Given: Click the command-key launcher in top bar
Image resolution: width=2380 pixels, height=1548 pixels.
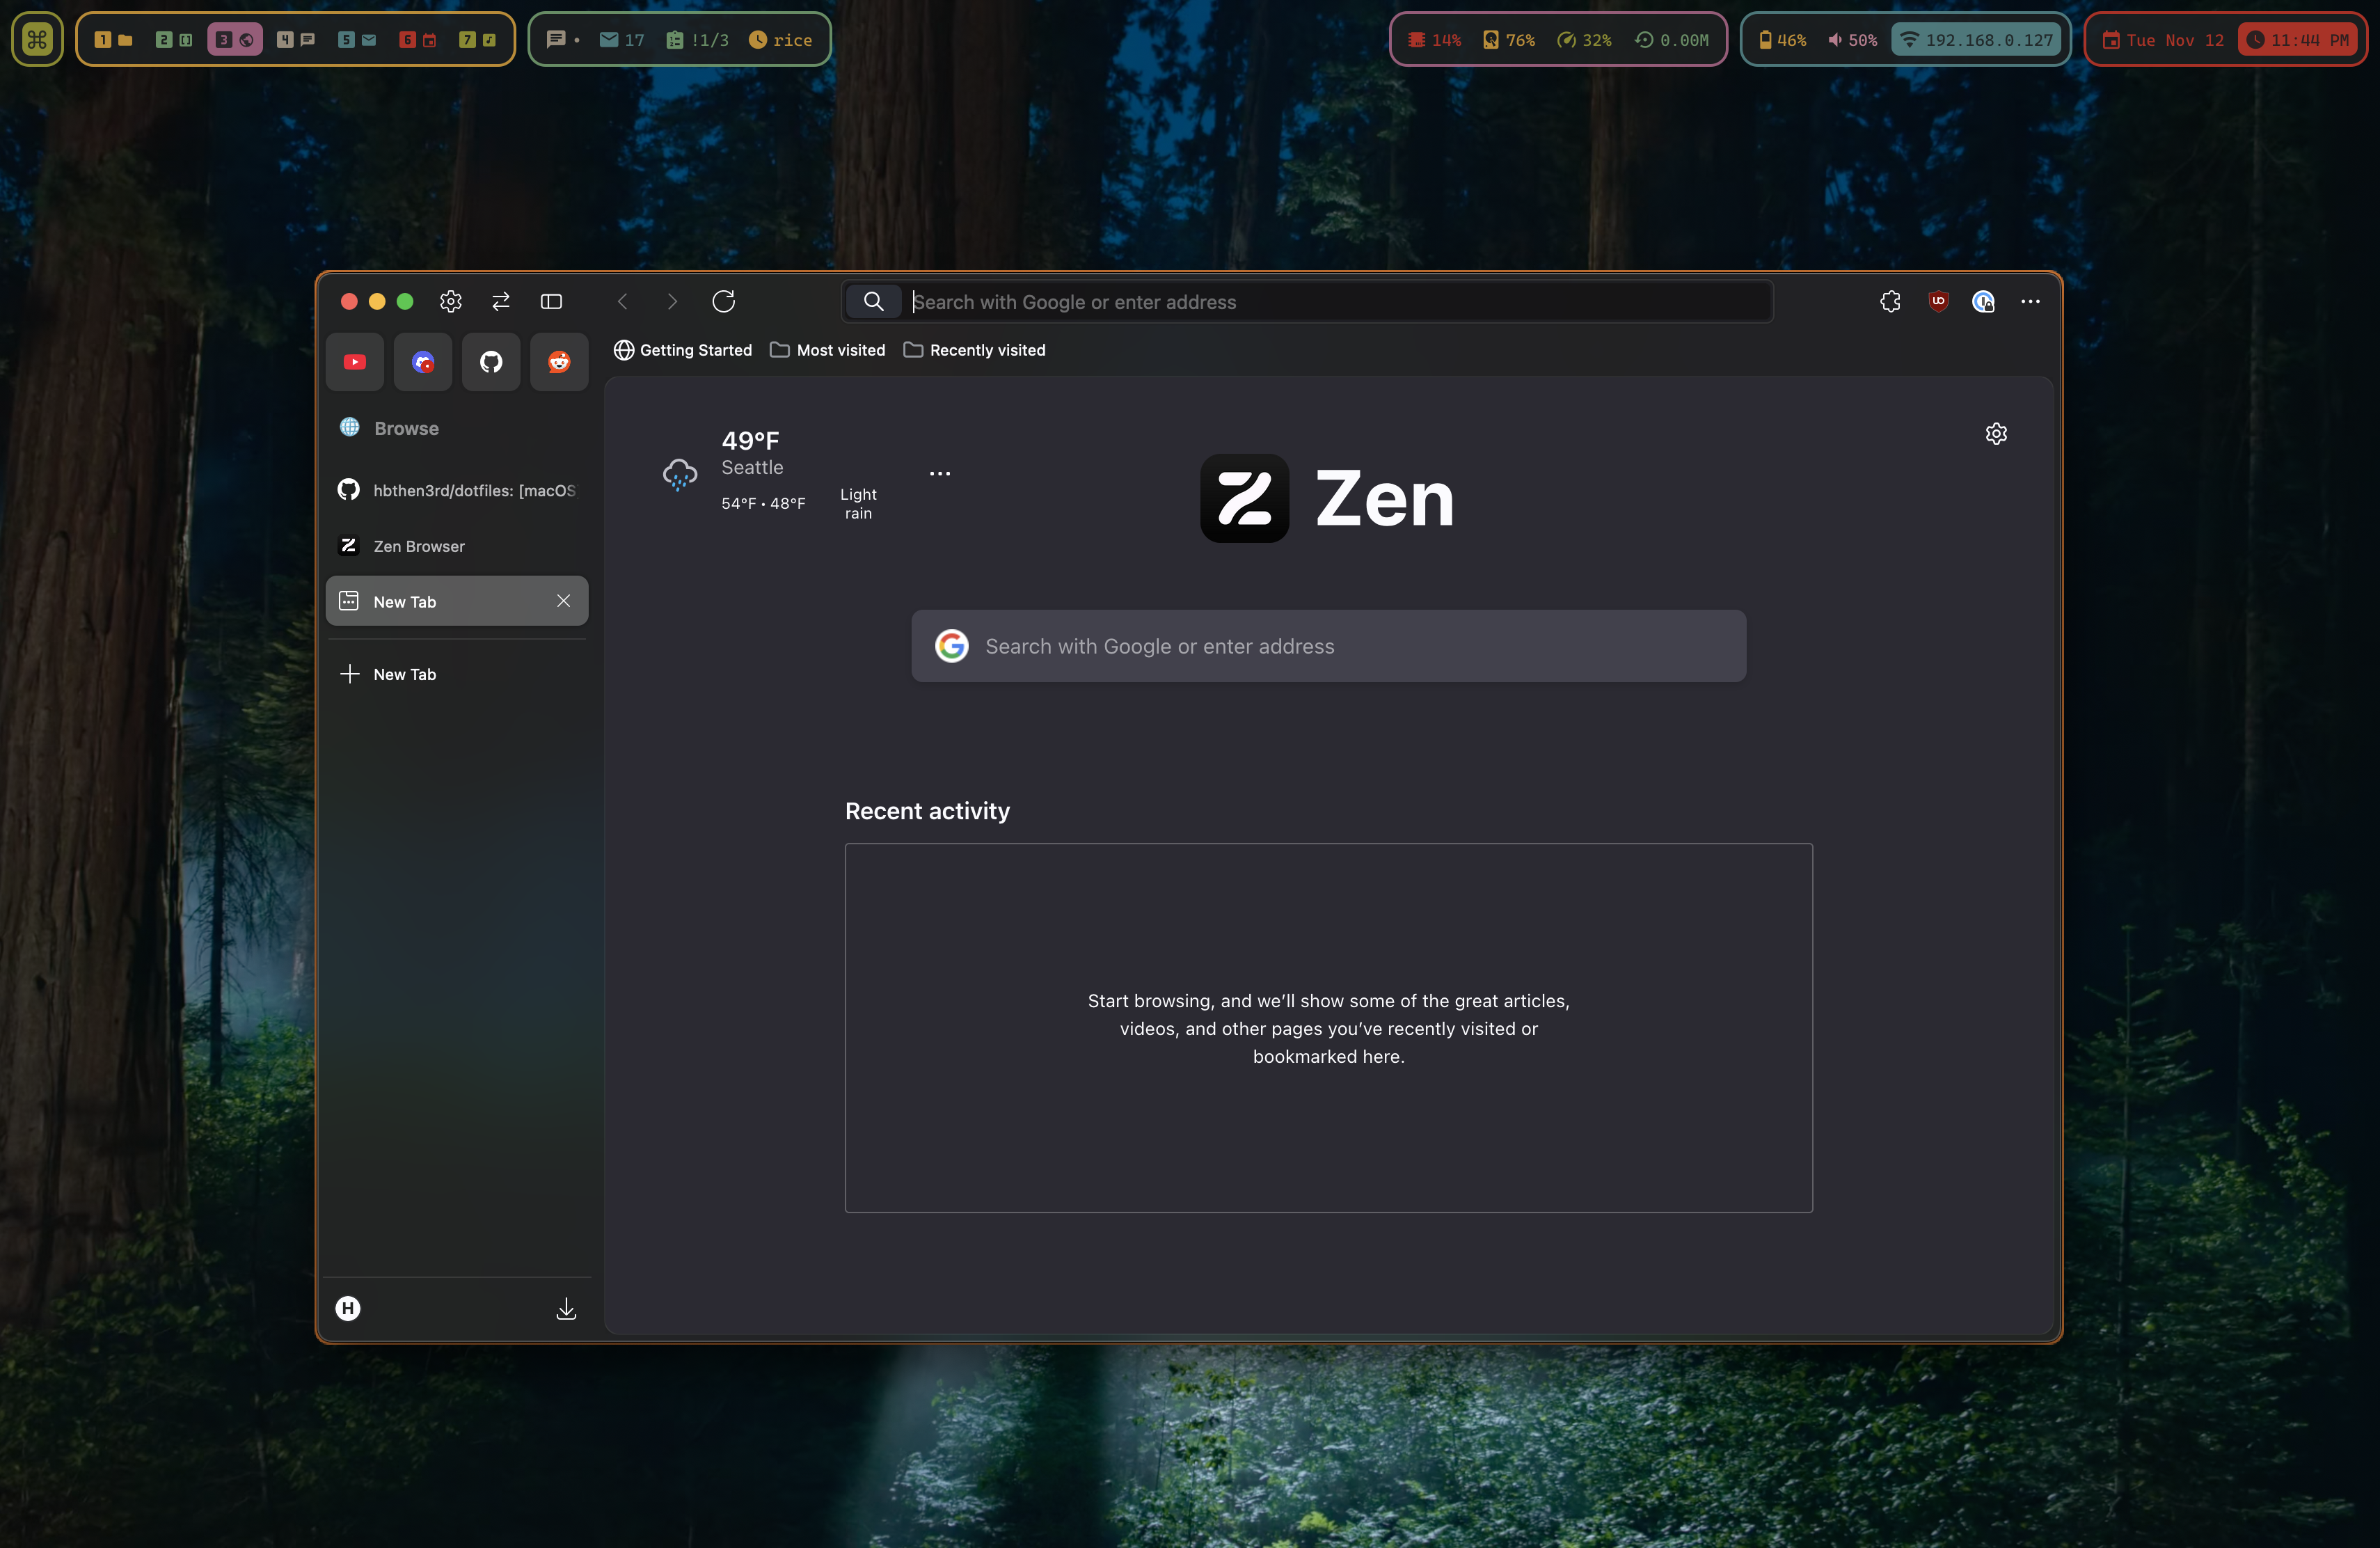Looking at the screenshot, I should [x=38, y=39].
